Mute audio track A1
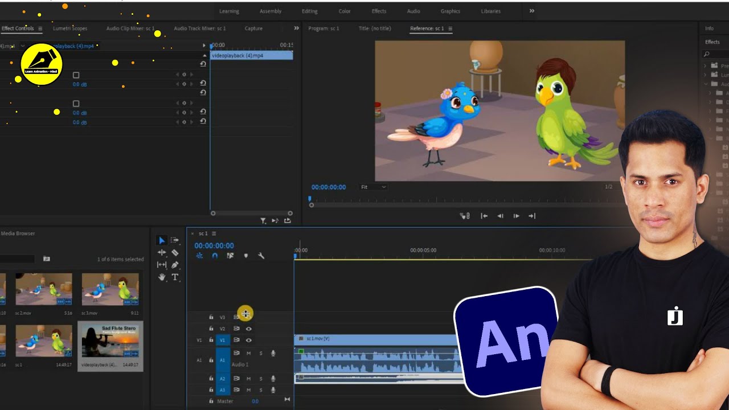Image resolution: width=729 pixels, height=410 pixels. pos(248,353)
